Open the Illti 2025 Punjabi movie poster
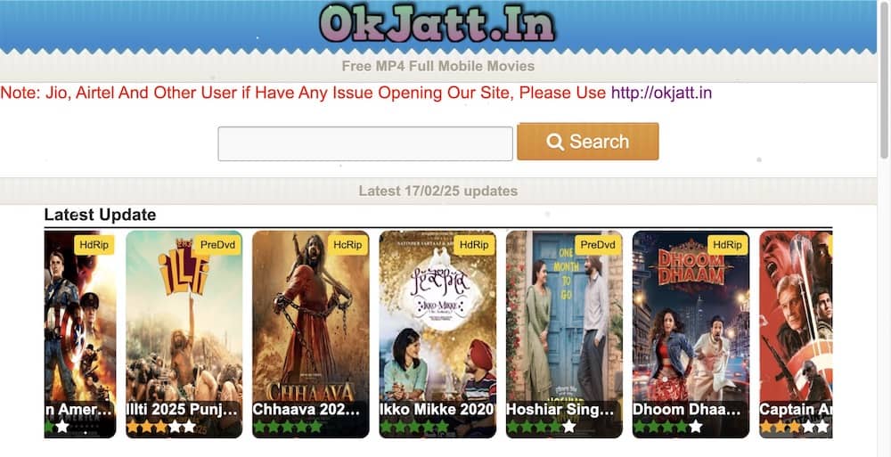 coord(184,334)
